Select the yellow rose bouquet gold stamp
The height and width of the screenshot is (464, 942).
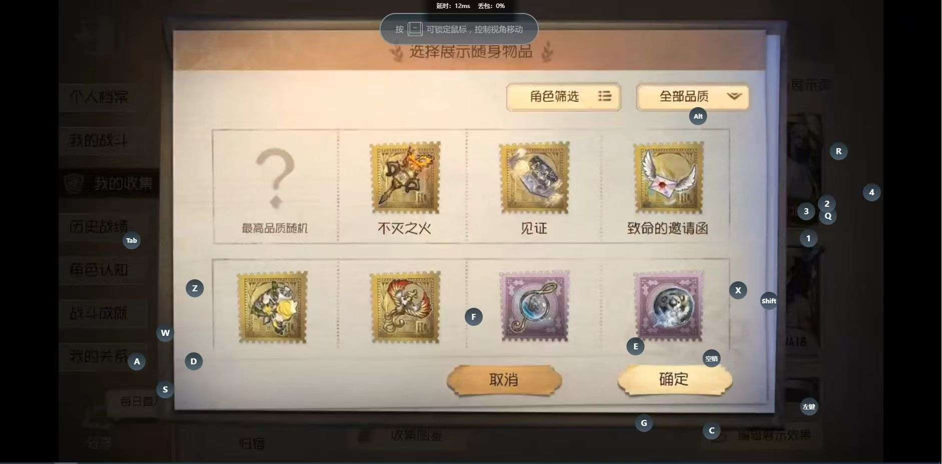point(272,307)
